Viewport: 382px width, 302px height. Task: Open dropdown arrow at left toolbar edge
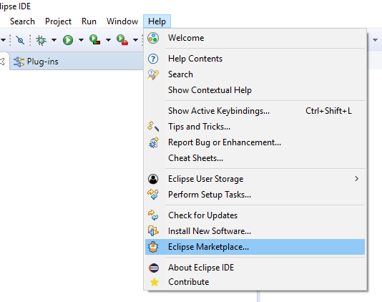pyautogui.click(x=3, y=40)
